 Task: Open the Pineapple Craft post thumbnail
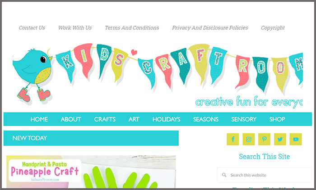pyautogui.click(x=91, y=172)
